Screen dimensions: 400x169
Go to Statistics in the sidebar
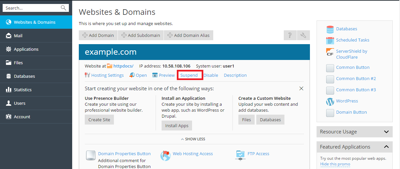pyautogui.click(x=23, y=90)
